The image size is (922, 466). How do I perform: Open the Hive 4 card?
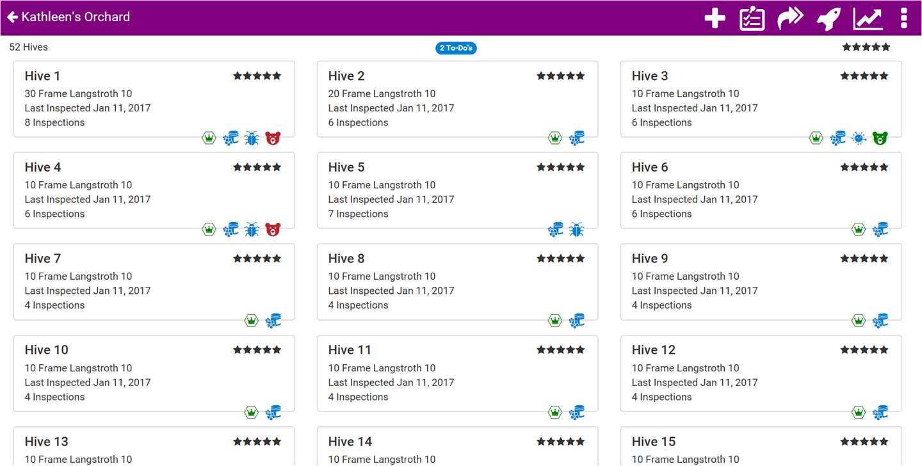(154, 190)
